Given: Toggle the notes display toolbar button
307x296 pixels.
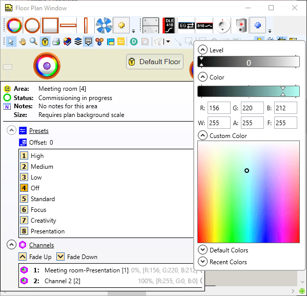Looking at the screenshot, I should pos(89,42).
